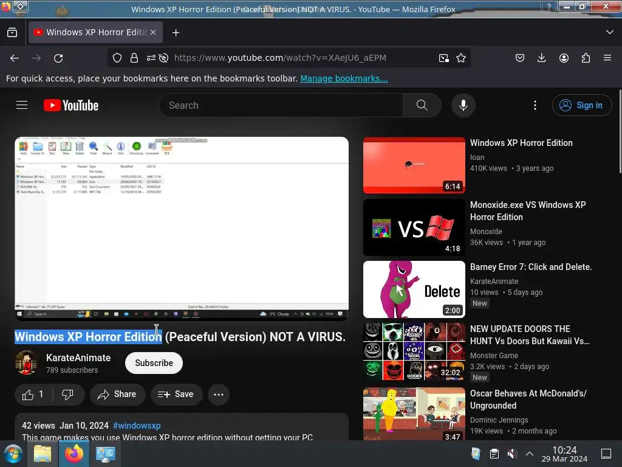
Task: Open the extensions puzzle icon
Action: click(586, 58)
